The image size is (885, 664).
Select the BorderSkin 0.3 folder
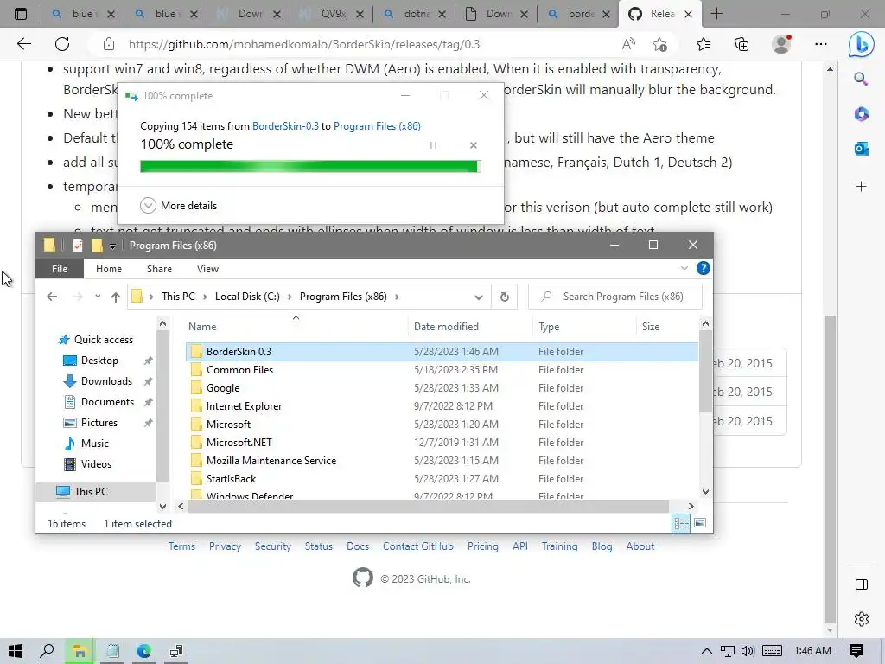(x=442, y=351)
